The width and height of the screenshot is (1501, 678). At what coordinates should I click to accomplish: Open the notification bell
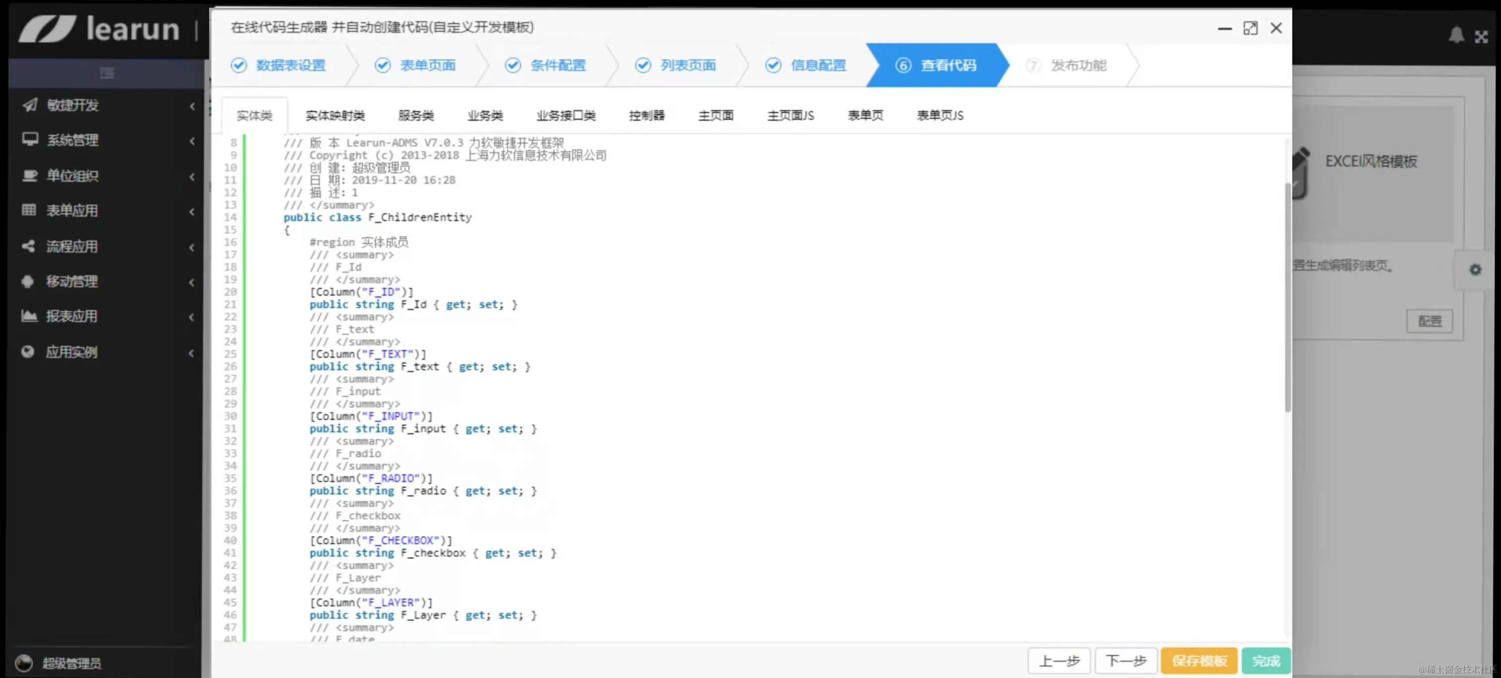[1456, 35]
